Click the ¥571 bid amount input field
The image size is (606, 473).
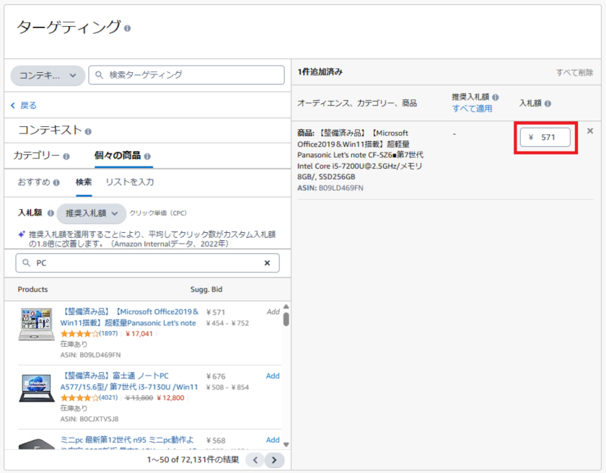coord(545,137)
